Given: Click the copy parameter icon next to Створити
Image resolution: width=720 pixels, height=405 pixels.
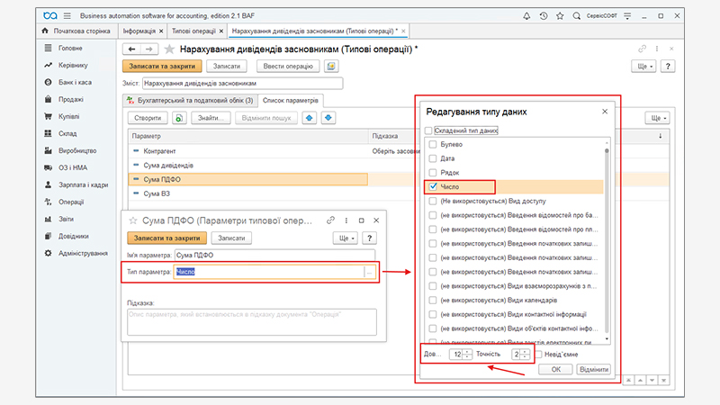Looking at the screenshot, I should pyautogui.click(x=179, y=118).
